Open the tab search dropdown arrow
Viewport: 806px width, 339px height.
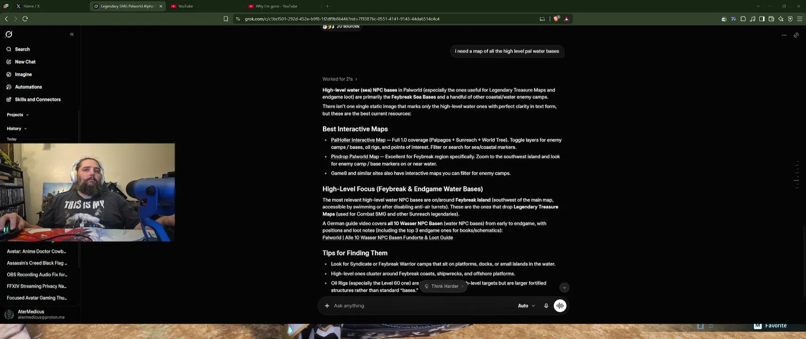click(x=758, y=6)
